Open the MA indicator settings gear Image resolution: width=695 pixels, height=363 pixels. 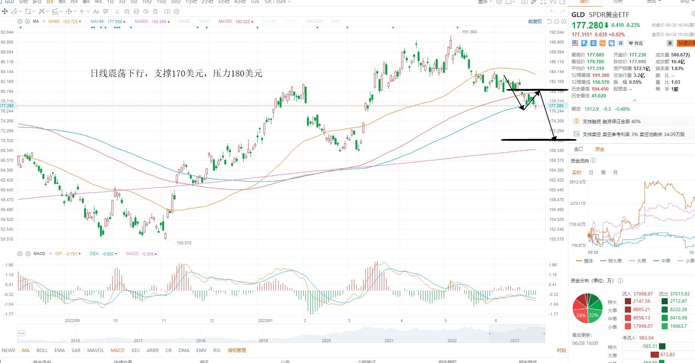click(x=20, y=22)
